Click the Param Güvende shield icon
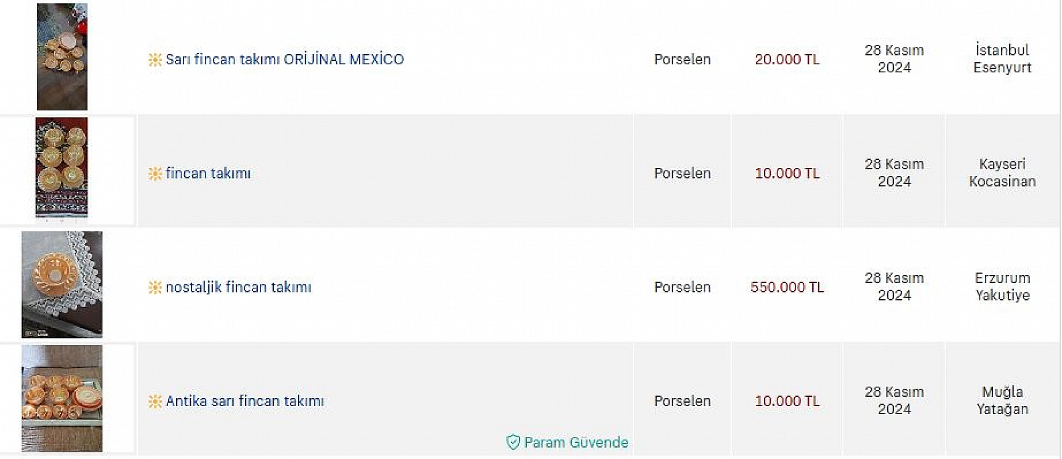Image resolution: width=1062 pixels, height=459 pixels. point(514,442)
